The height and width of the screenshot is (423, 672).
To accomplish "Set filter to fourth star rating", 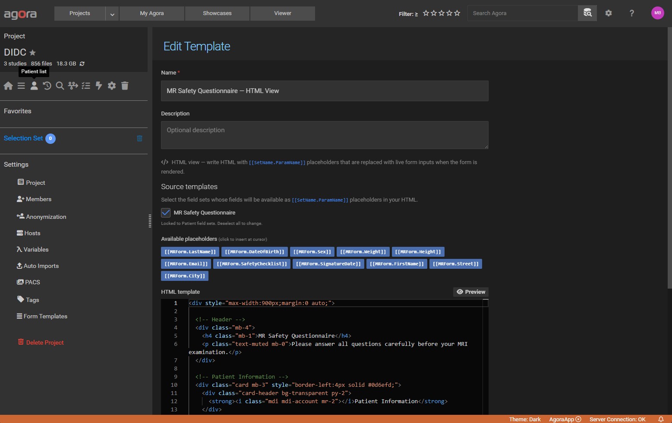I will tap(449, 13).
